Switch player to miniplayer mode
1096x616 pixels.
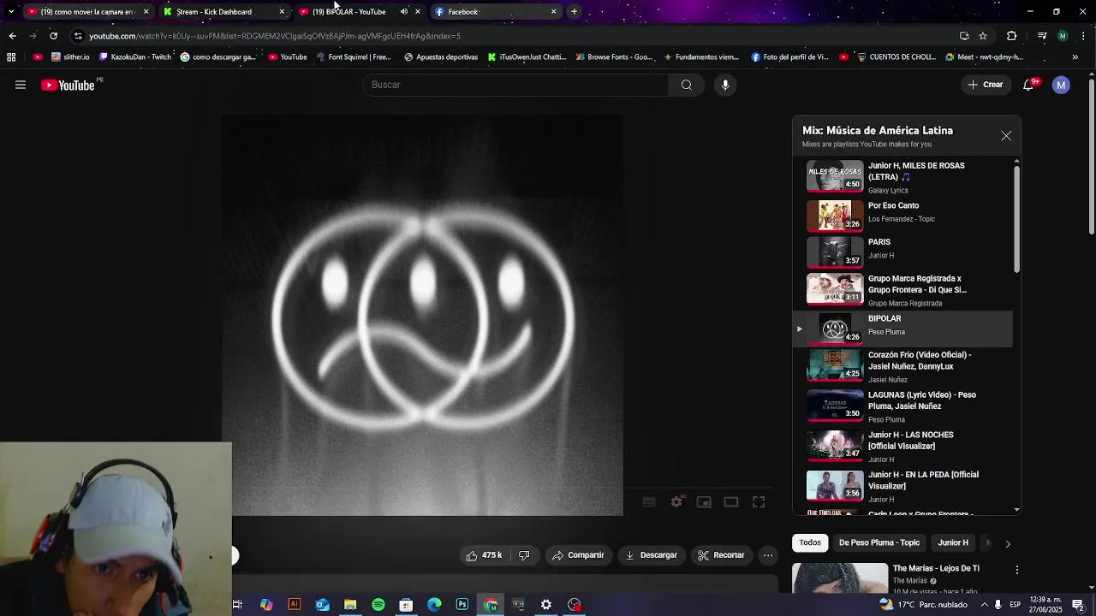[x=704, y=502]
